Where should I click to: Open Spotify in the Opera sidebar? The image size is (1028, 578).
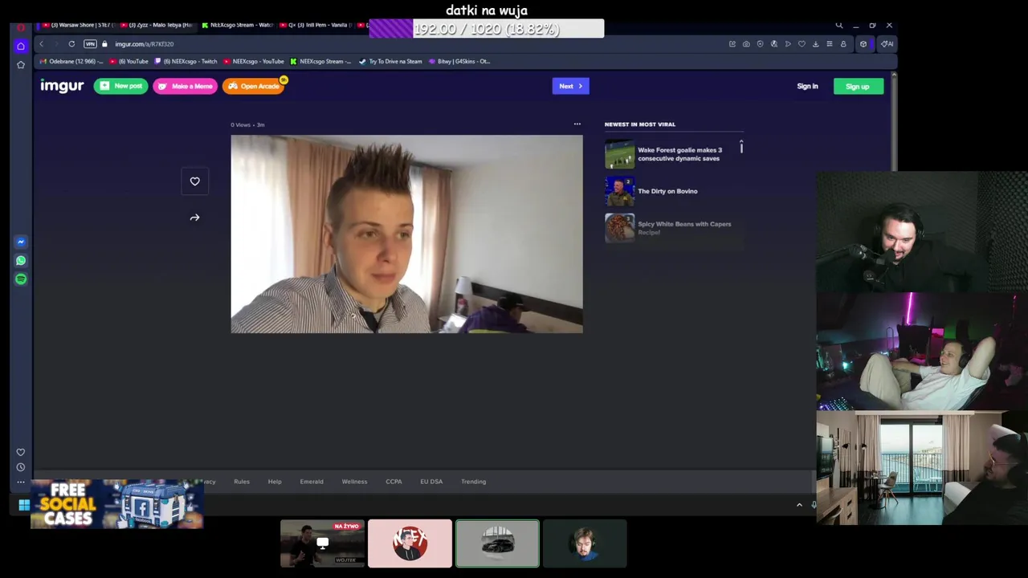[x=21, y=279]
